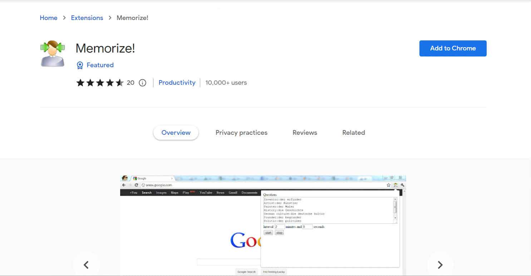Viewport: 531px width, 276px height.
Task: Click Images in the screenshot's Google bar
Action: click(x=161, y=193)
